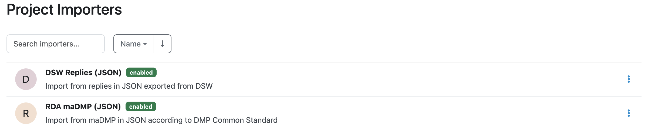The width and height of the screenshot is (648, 130).
Task: Click description "Import from maDMP in JSON according to DMP Common Standard"
Action: [161, 120]
